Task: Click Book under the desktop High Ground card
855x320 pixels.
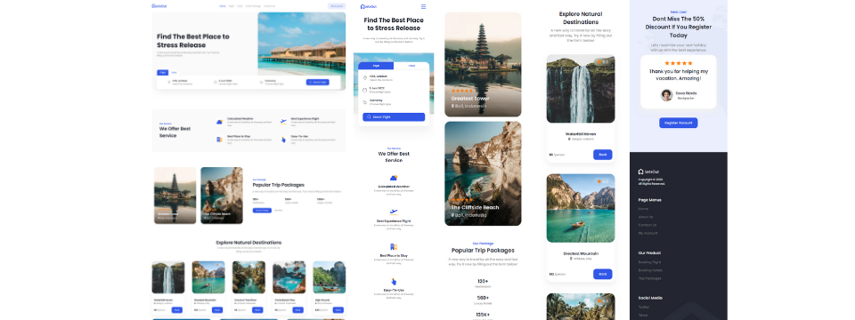Action: coord(338,309)
